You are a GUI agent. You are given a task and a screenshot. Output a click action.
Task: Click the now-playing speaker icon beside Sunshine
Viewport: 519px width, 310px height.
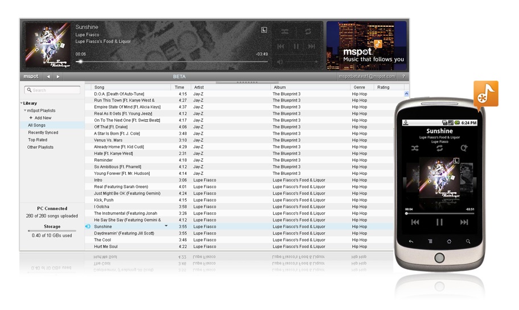[88, 227]
